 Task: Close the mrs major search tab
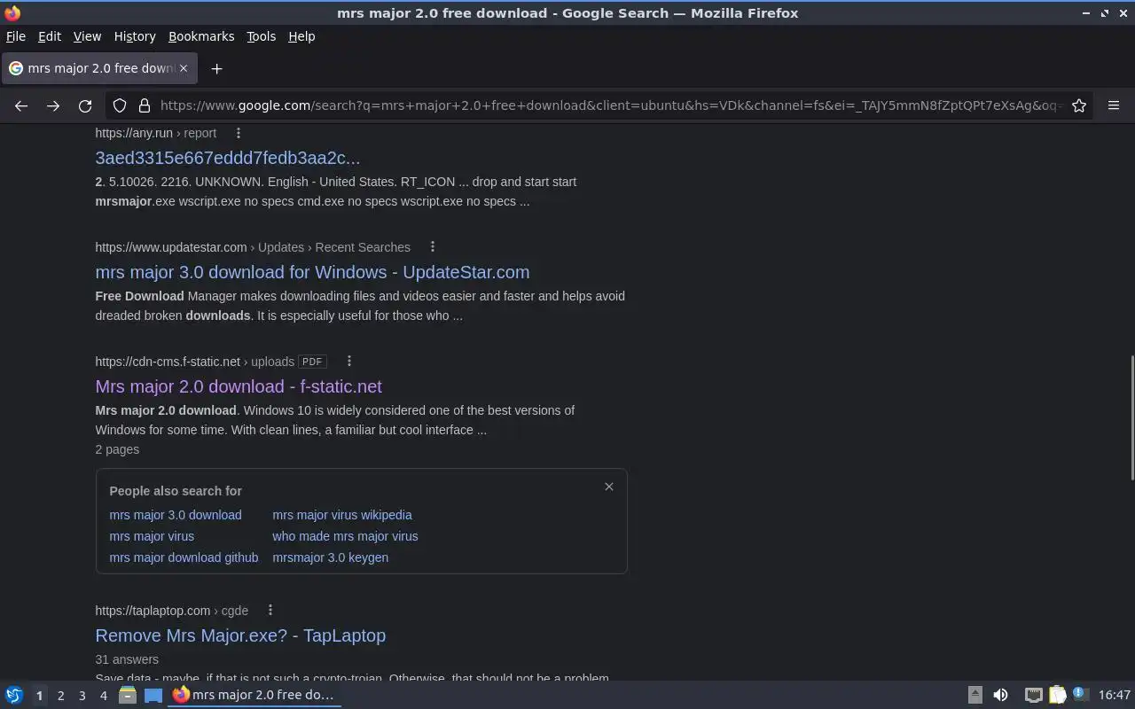[x=184, y=68]
